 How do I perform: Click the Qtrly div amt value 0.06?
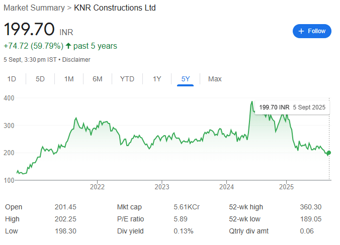tap(307, 231)
